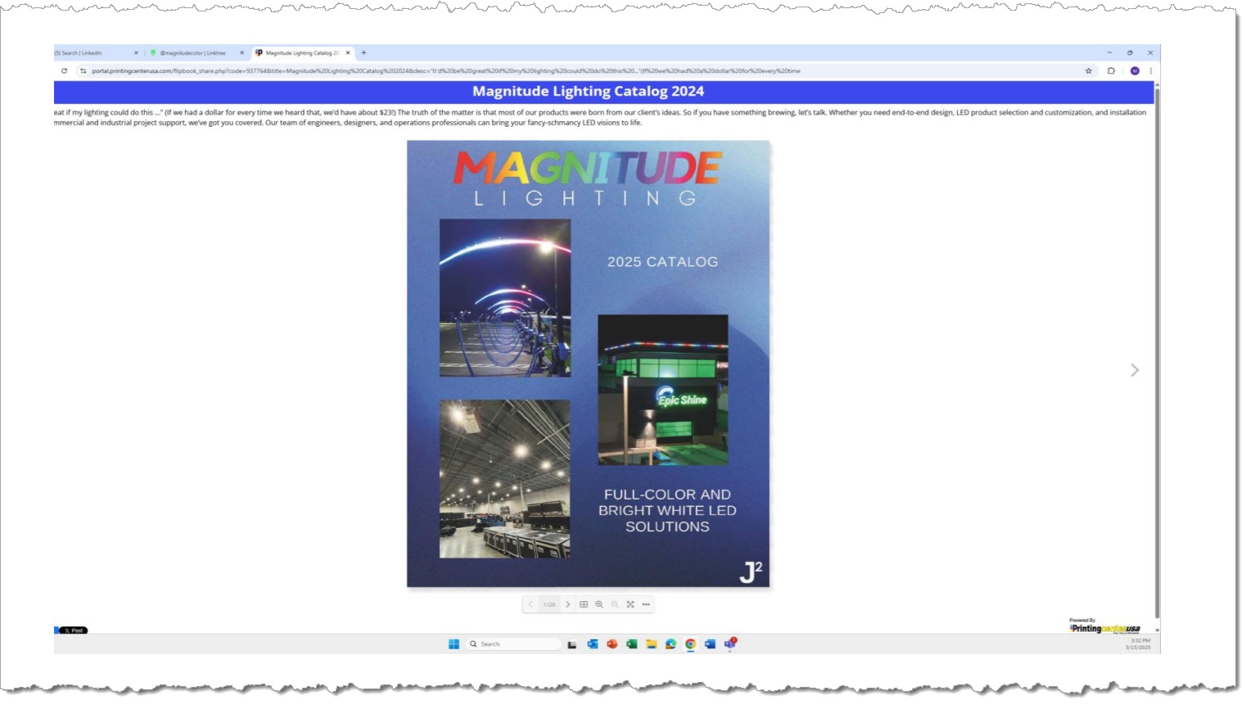Show flipbook thumbnail grid view
This screenshot has height=704, width=1246.
tap(584, 605)
